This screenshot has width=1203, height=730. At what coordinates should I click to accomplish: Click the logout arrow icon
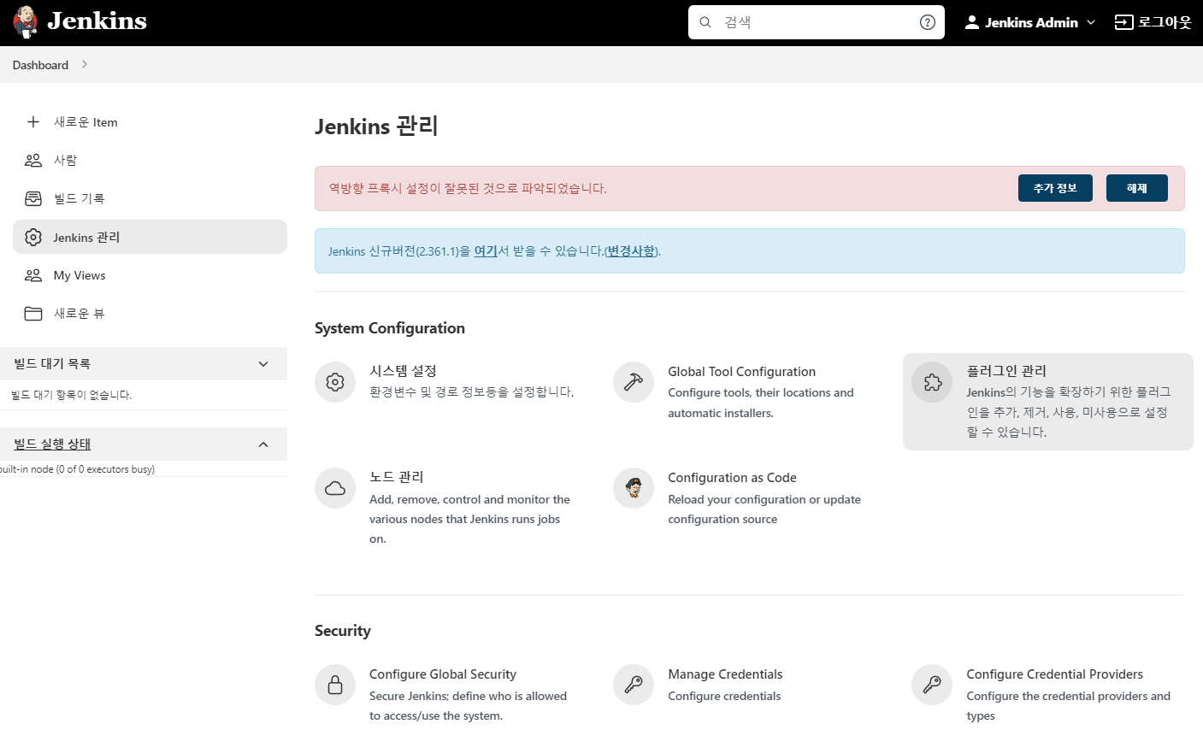(x=1123, y=22)
